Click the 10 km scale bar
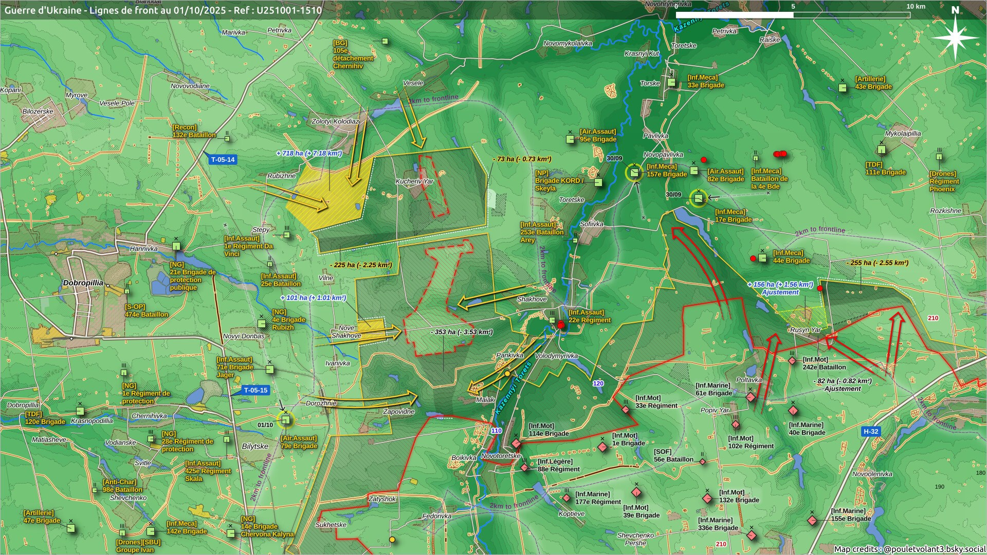987x555 pixels. [793, 15]
